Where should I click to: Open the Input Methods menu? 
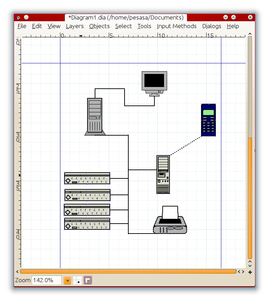point(176,26)
